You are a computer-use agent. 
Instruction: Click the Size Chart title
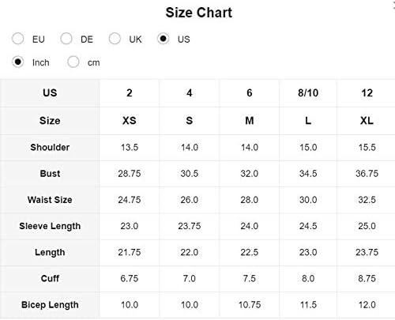[x=199, y=13]
